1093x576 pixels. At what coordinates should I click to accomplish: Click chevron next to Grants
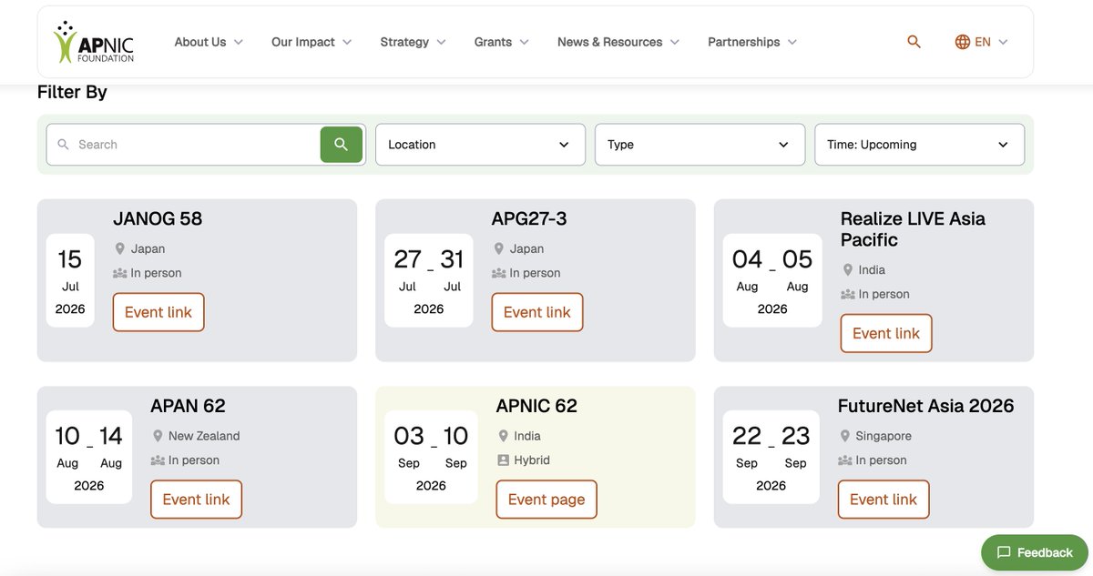524,42
